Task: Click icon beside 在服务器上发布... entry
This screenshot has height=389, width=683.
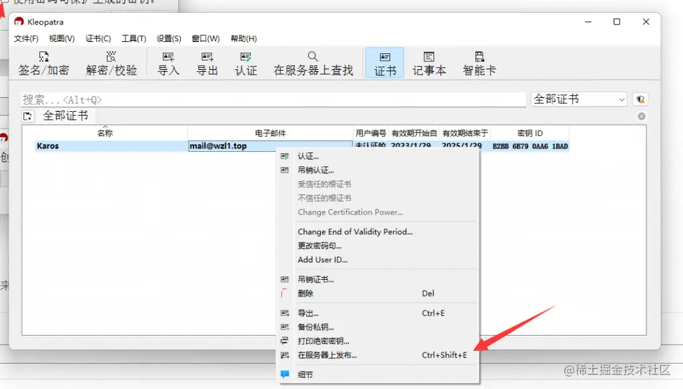Action: tap(285, 355)
